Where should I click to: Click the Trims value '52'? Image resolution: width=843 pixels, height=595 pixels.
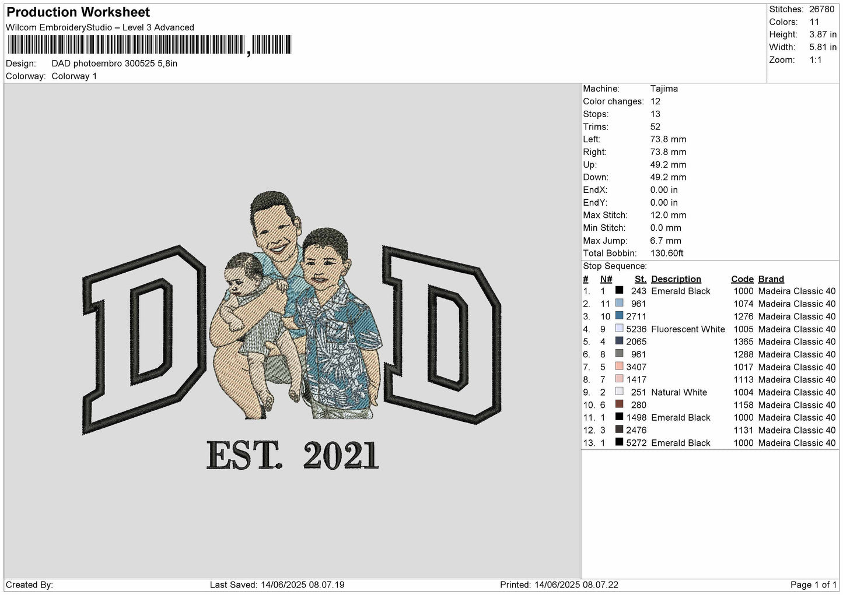[656, 126]
